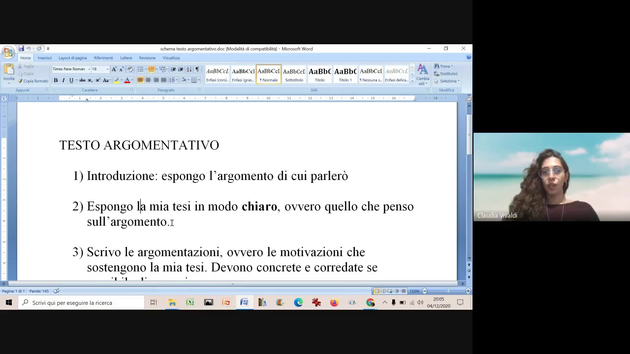This screenshot has height=354, width=630.
Task: Increase font size with the grow font icon
Action: coord(114,69)
